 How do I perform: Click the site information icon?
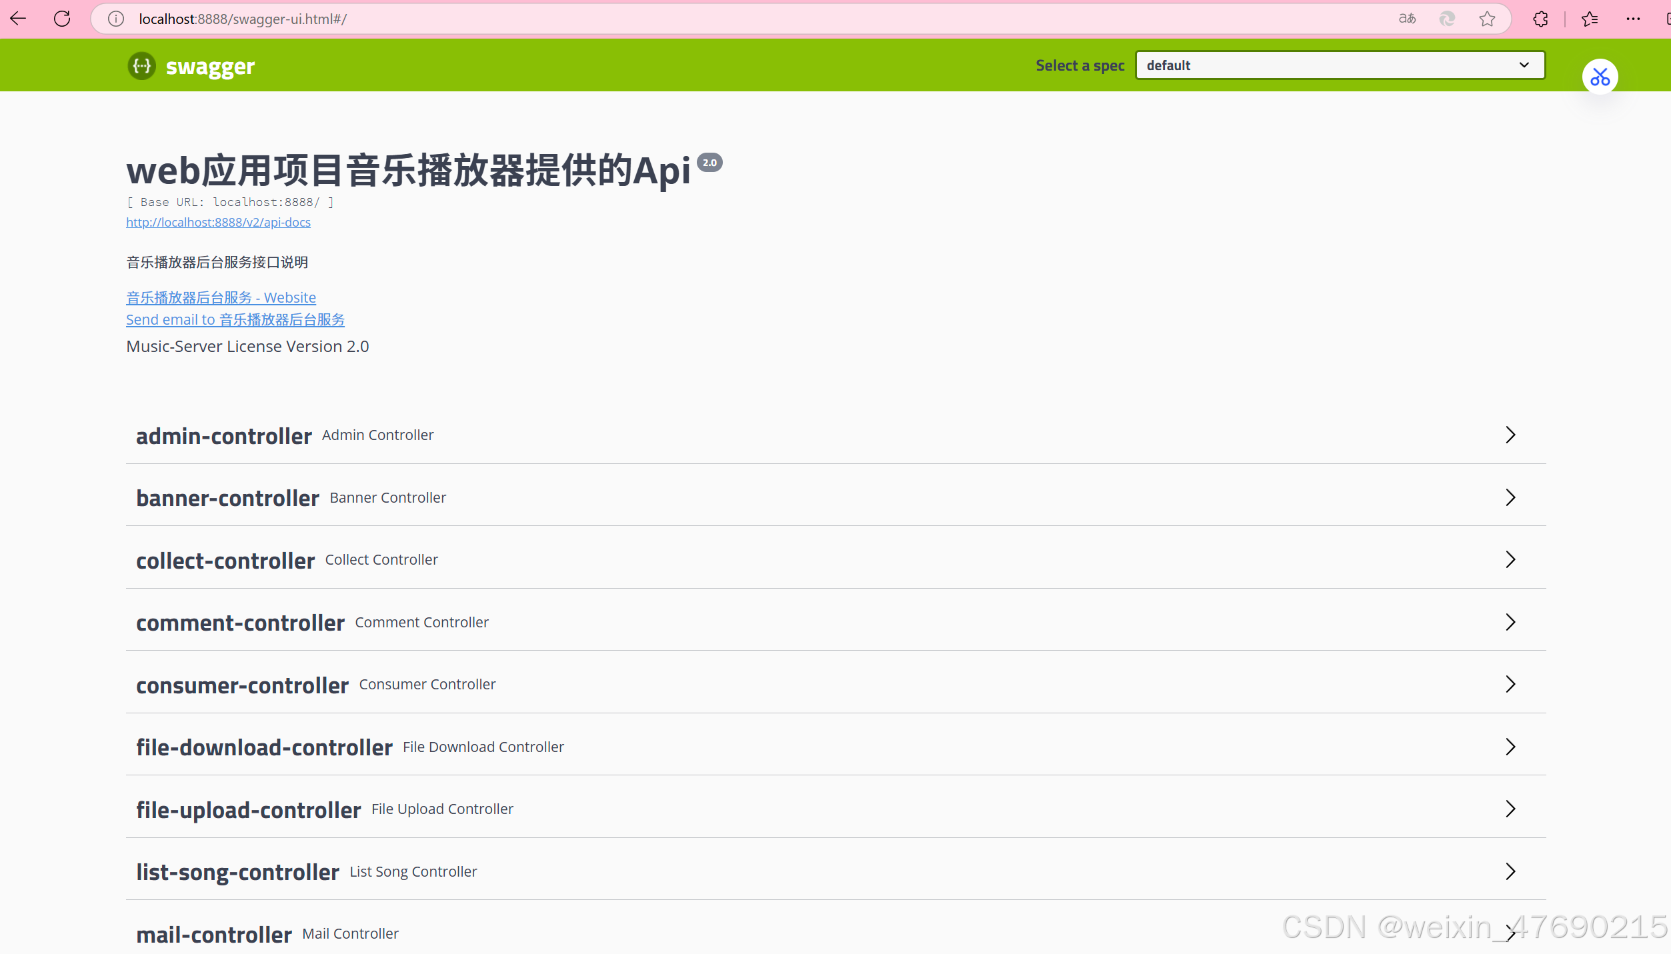(116, 19)
